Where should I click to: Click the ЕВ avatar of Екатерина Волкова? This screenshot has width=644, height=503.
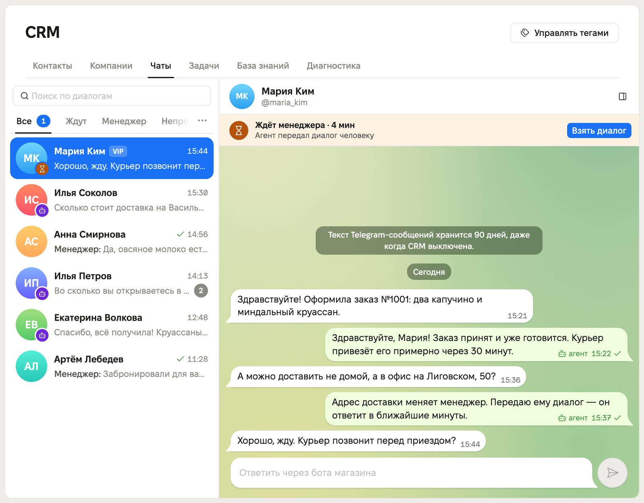pyautogui.click(x=31, y=325)
